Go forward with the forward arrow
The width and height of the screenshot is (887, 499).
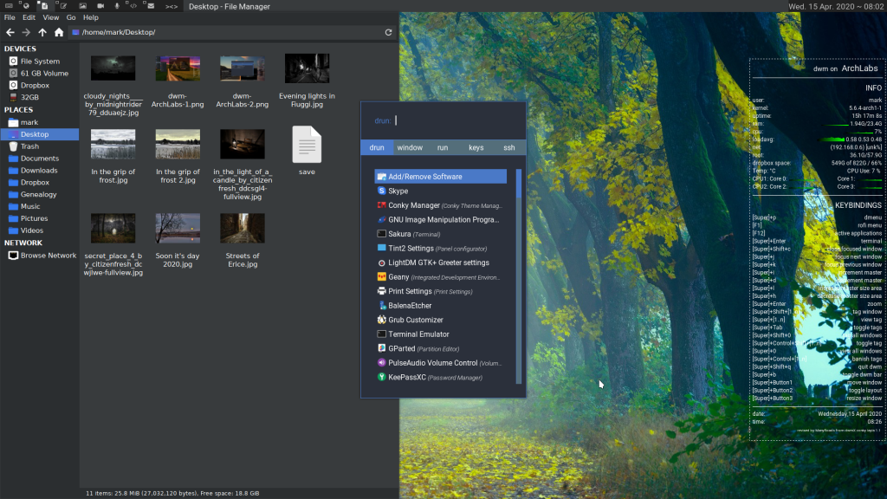pos(26,32)
